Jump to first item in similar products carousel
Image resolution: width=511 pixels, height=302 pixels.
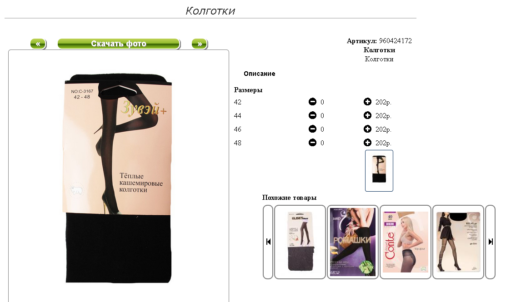point(268,242)
